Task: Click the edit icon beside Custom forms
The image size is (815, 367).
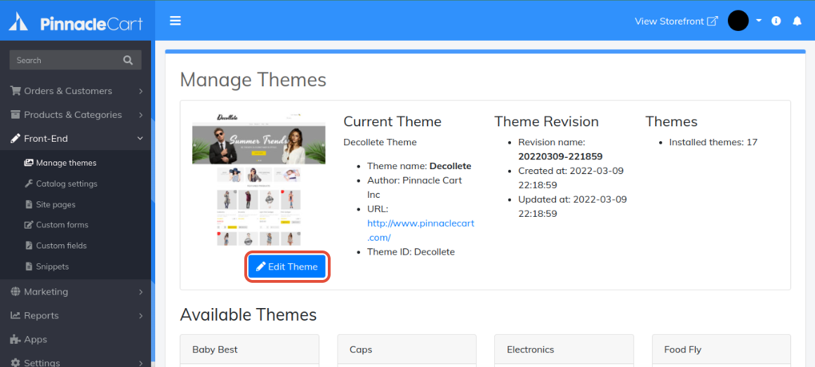Action: (x=29, y=225)
